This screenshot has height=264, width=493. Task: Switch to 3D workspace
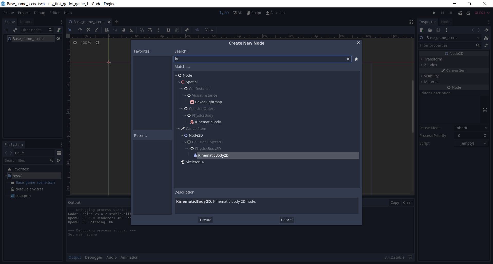click(238, 13)
